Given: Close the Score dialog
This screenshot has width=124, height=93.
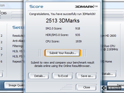Looking at the screenshot, I should coord(87,87).
